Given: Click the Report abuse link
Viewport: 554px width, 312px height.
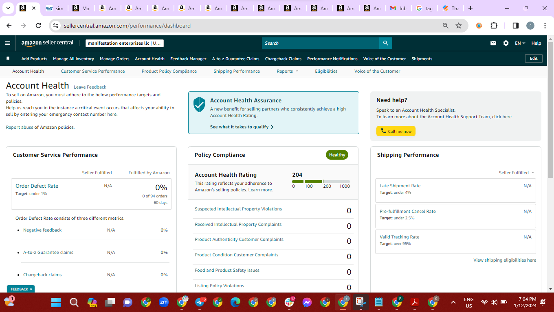Looking at the screenshot, I should [20, 127].
